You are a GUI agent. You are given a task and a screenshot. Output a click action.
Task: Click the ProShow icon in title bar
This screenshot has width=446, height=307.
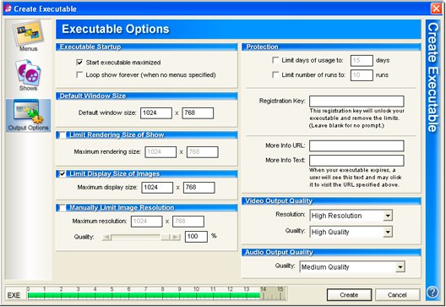(x=8, y=8)
